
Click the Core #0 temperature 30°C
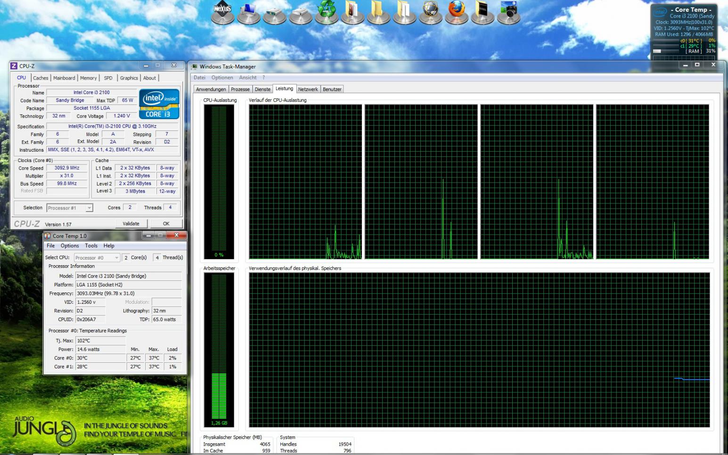[101, 358]
